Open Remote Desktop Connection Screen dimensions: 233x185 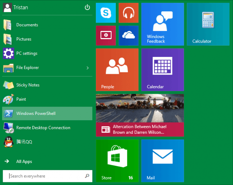point(43,128)
